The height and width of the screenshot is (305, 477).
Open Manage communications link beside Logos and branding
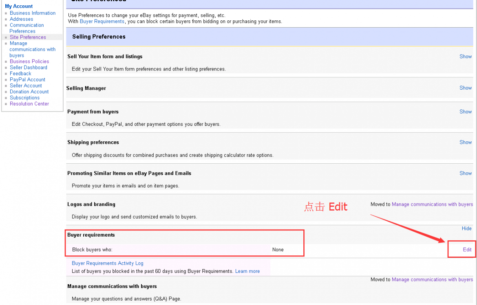pos(432,204)
